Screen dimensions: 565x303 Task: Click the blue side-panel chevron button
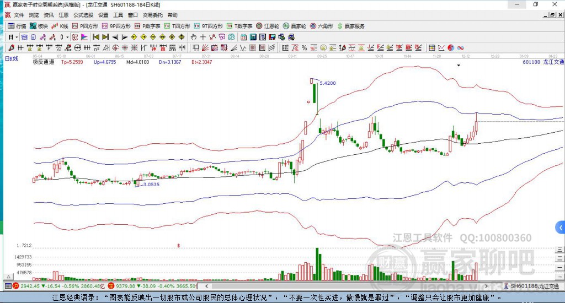[x=560, y=228]
